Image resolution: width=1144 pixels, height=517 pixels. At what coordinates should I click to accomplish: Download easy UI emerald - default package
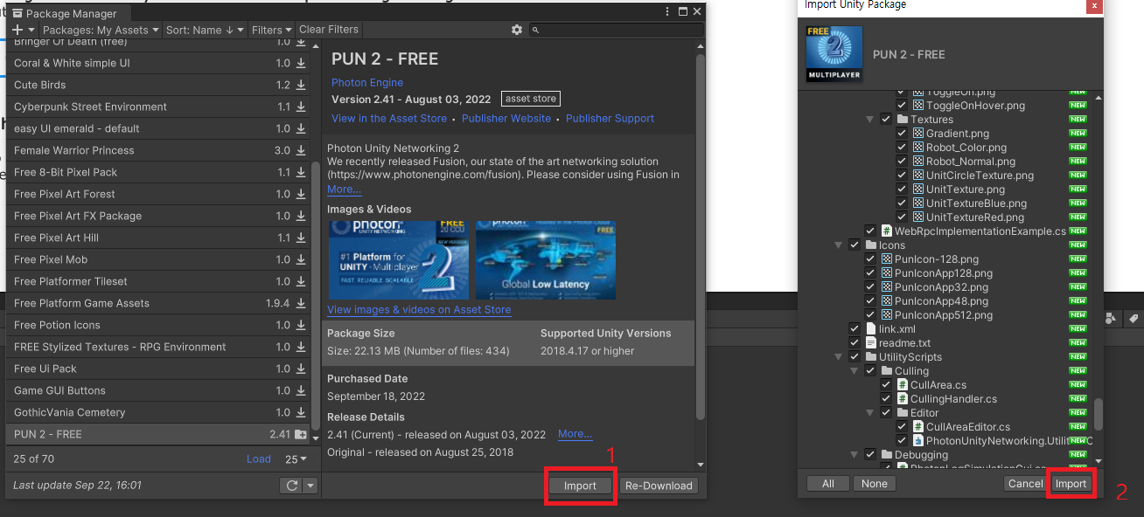coord(301,128)
